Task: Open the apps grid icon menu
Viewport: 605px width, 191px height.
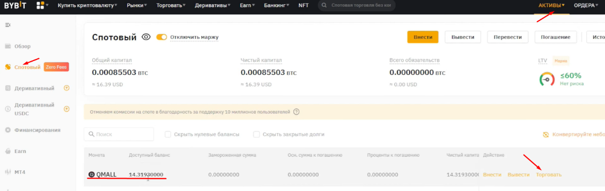Action: point(40,6)
